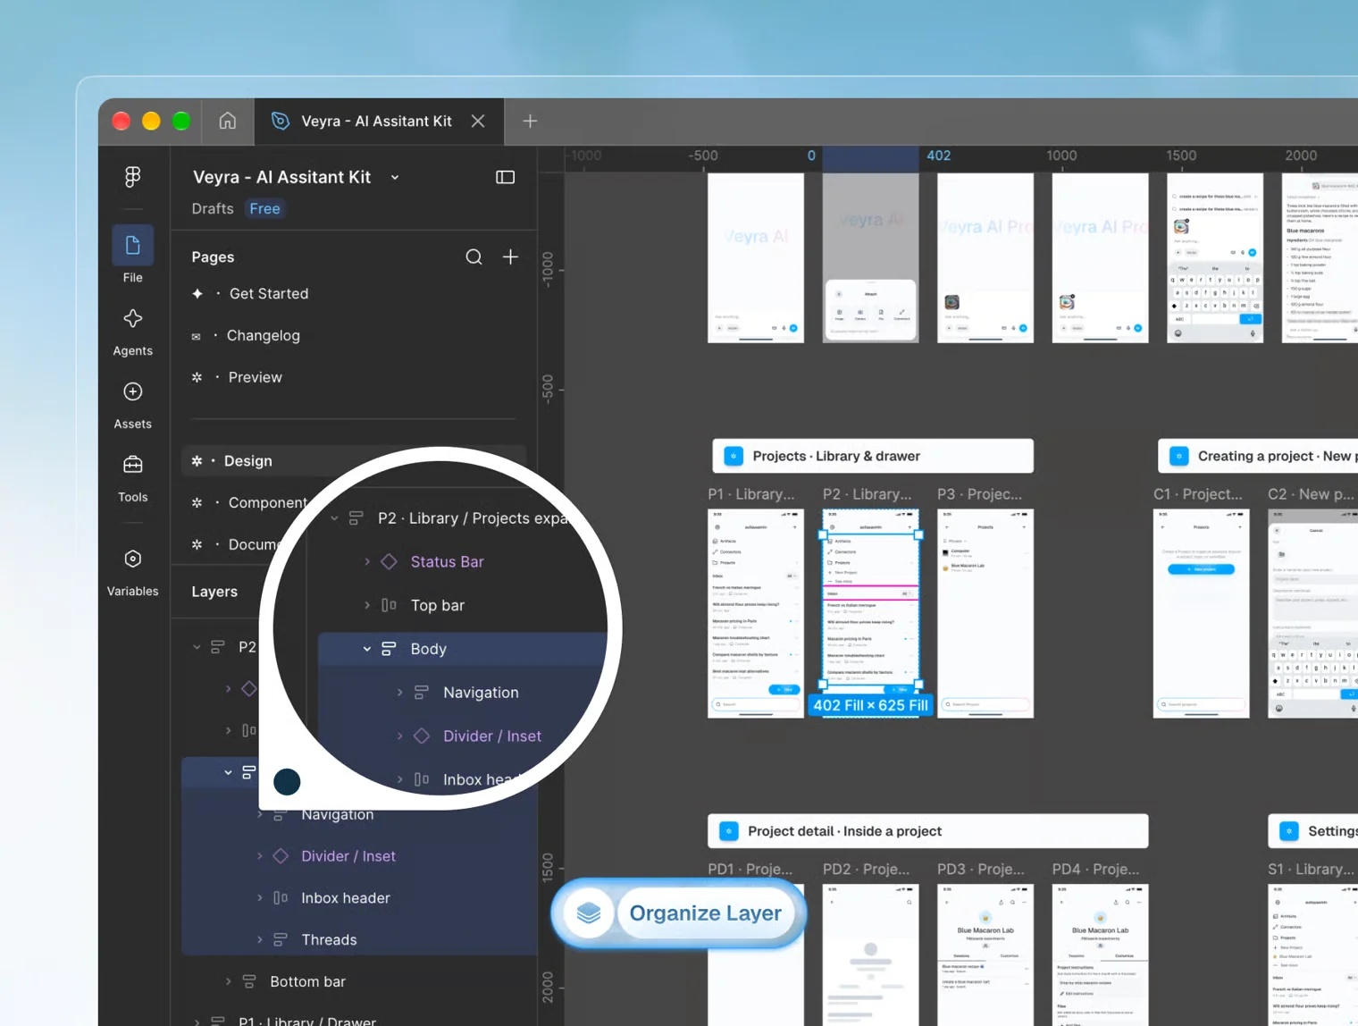1358x1026 pixels.
Task: Click the blue icon in Projects · Library & drawer label
Action: (733, 456)
